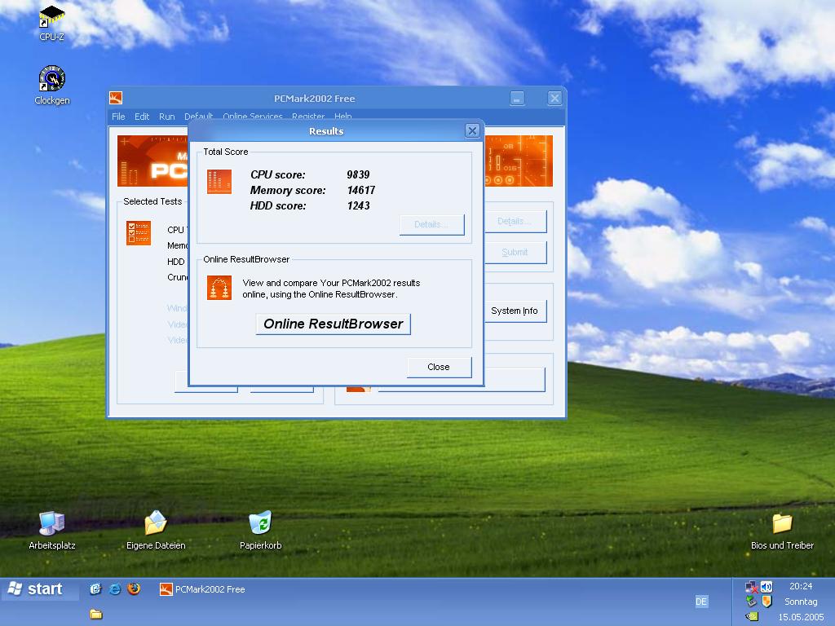Viewport: 835px width, 626px height.
Task: Click the 'CPU score:' label
Action: [278, 174]
